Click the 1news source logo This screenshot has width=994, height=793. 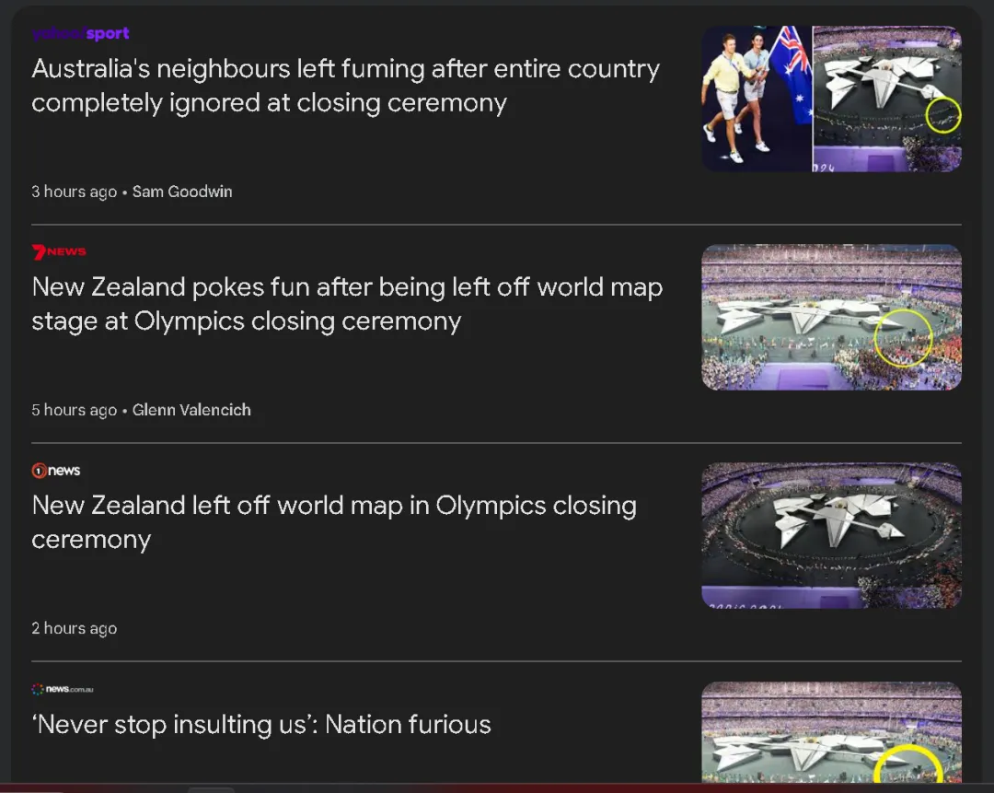tap(56, 471)
